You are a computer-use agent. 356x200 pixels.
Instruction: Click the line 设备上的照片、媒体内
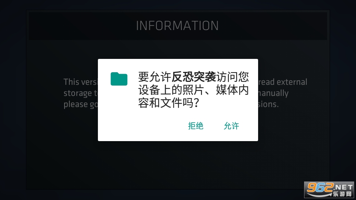coord(194,90)
